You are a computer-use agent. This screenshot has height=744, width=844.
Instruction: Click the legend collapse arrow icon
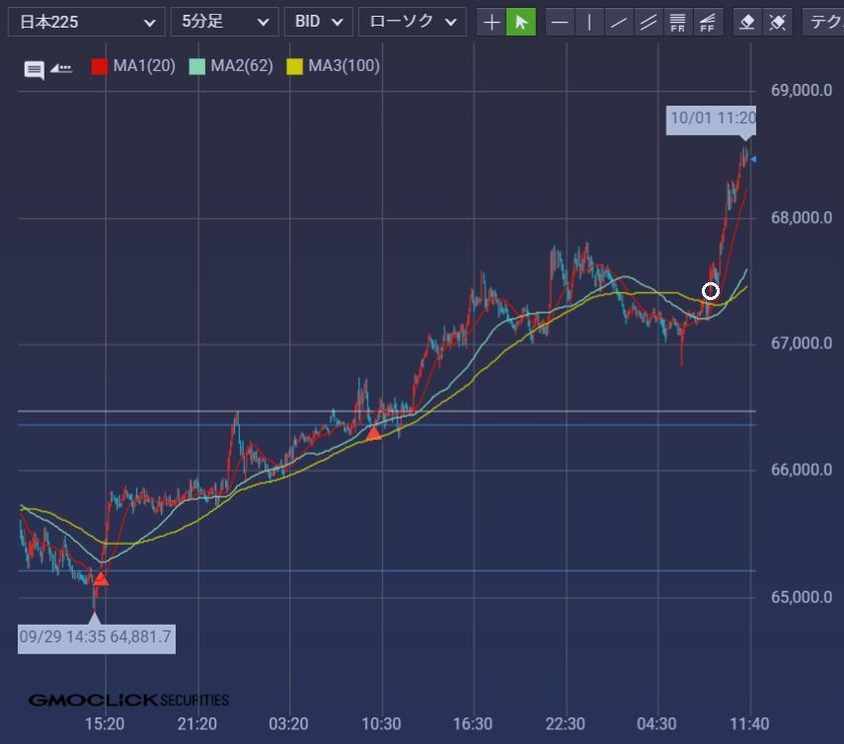pos(61,68)
